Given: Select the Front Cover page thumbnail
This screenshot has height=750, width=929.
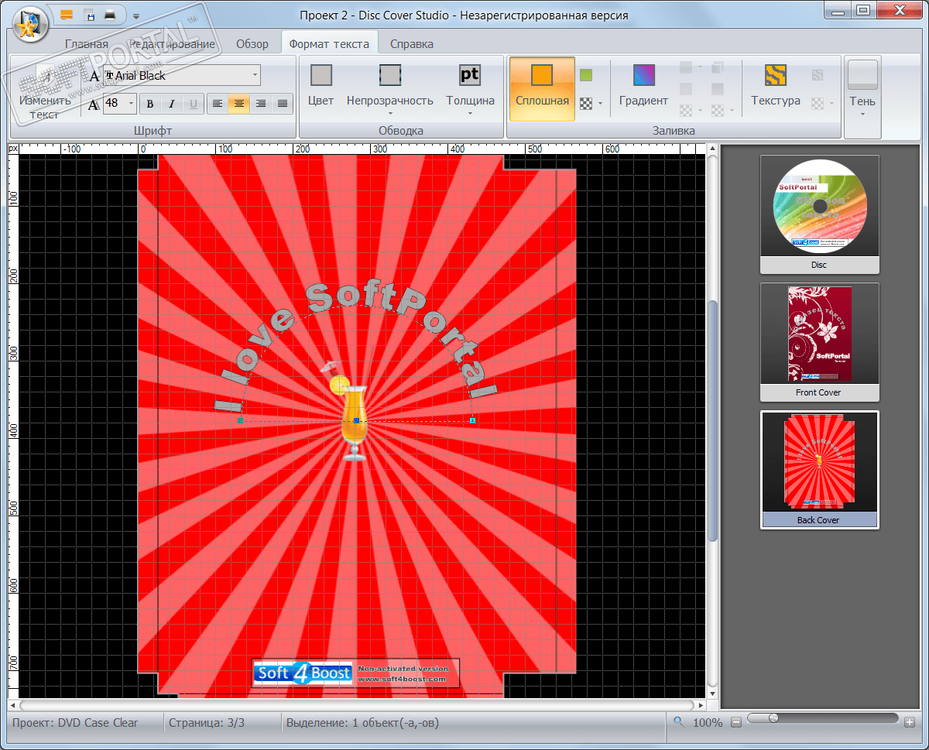Looking at the screenshot, I should pos(819,342).
